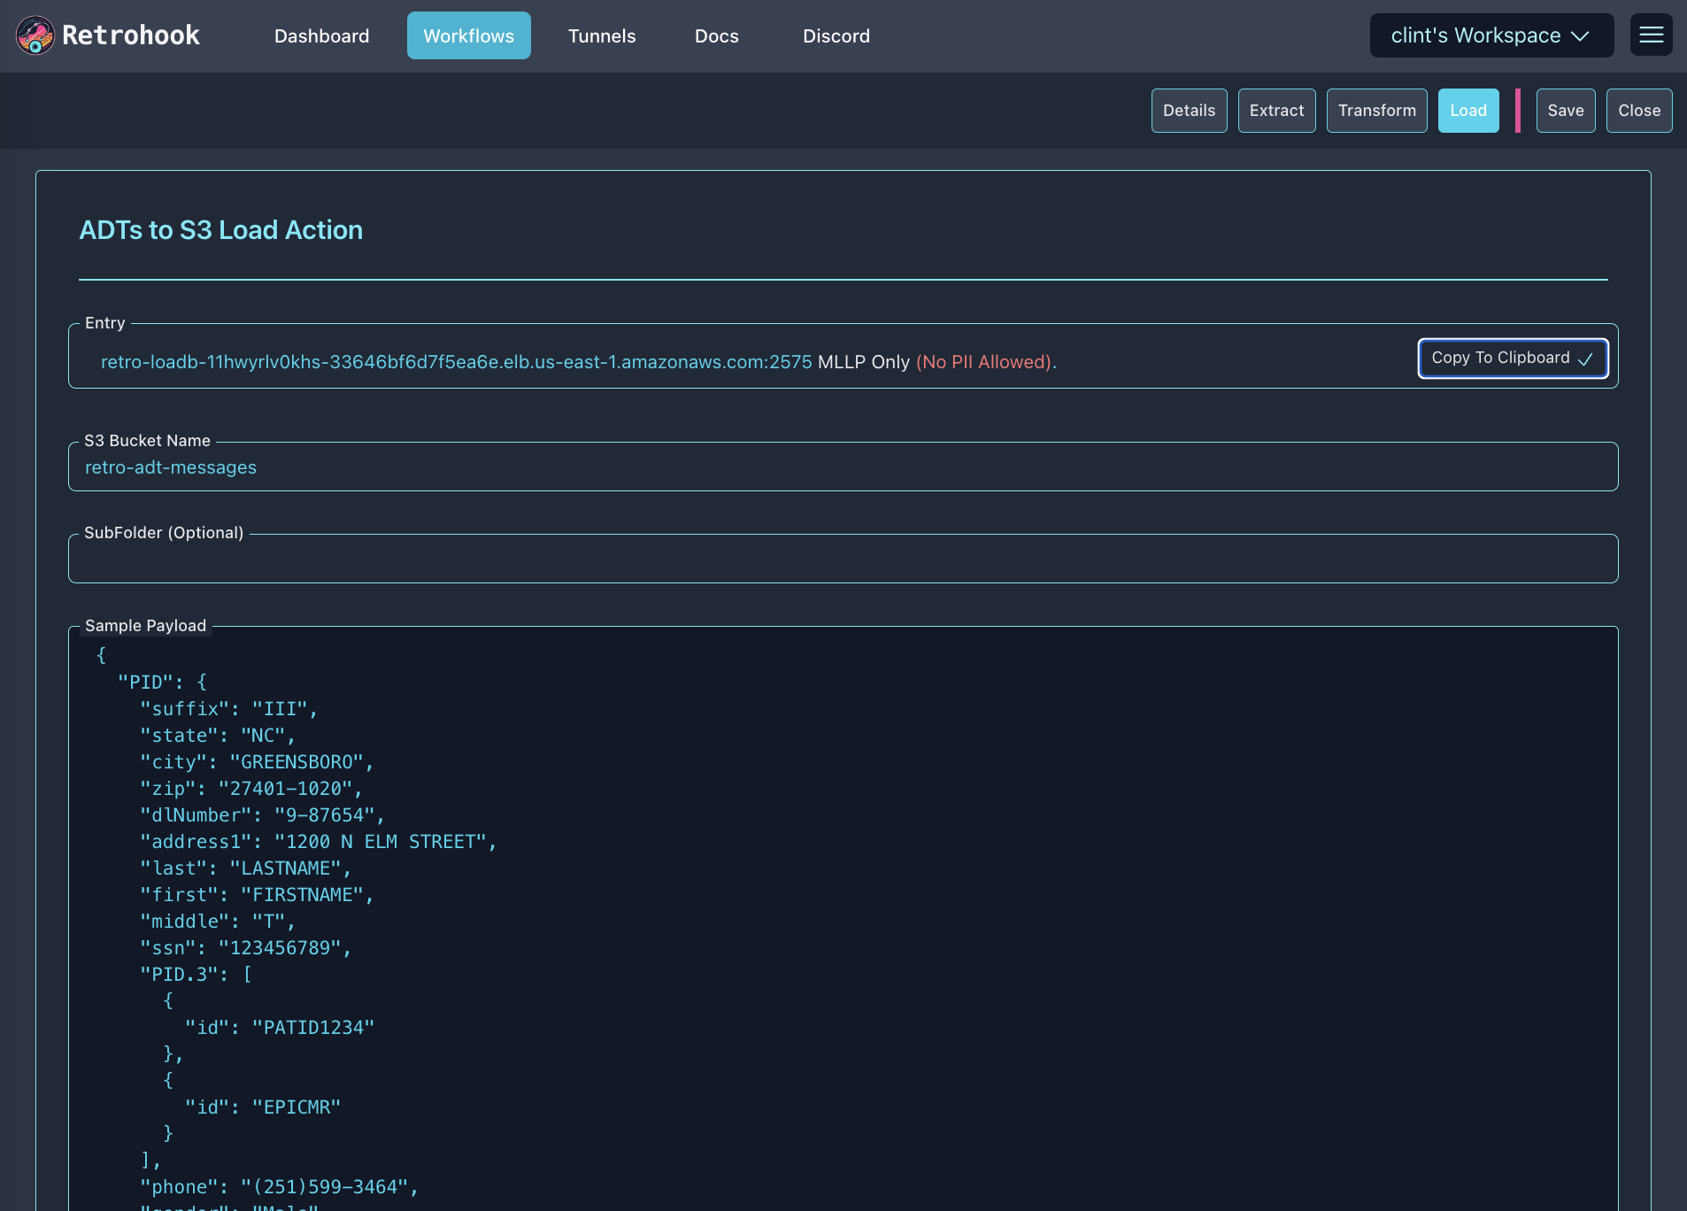The image size is (1687, 1211).
Task: Go to the Dashboard page
Action: 321,35
